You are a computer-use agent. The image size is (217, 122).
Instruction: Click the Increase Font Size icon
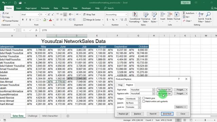pos(49,15)
